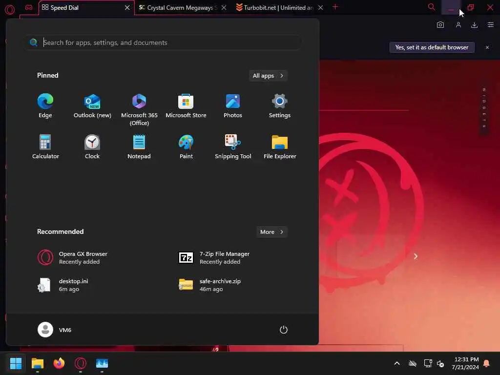Open the monitor app taskbar icon
500x375 pixels.
pos(102,363)
